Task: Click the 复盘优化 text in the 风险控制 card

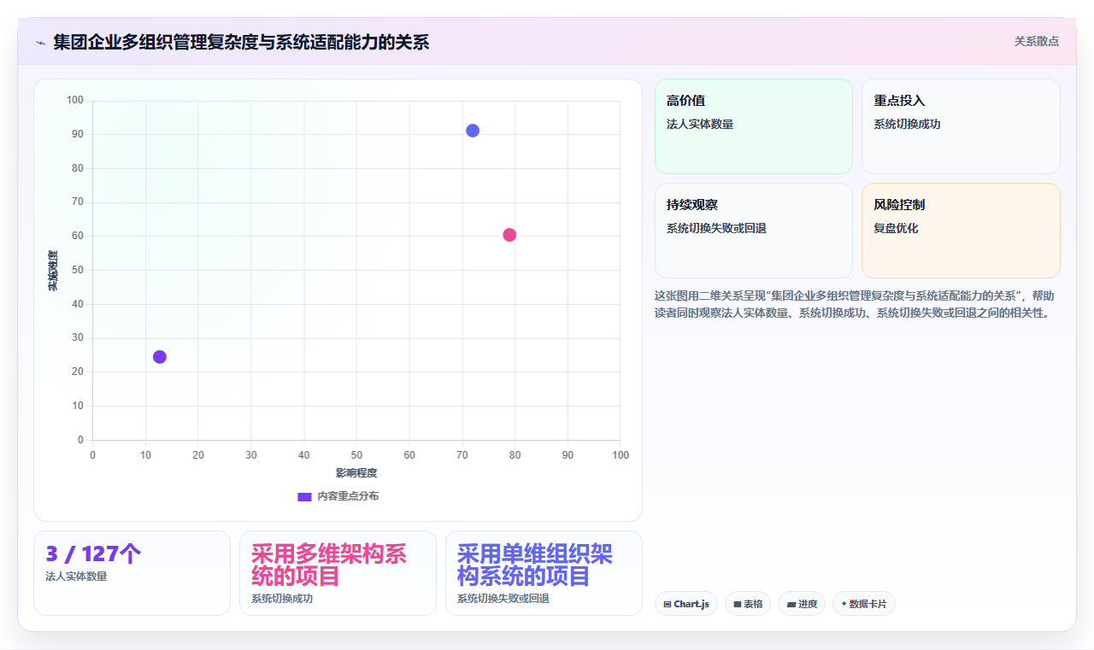Action: coord(896,228)
